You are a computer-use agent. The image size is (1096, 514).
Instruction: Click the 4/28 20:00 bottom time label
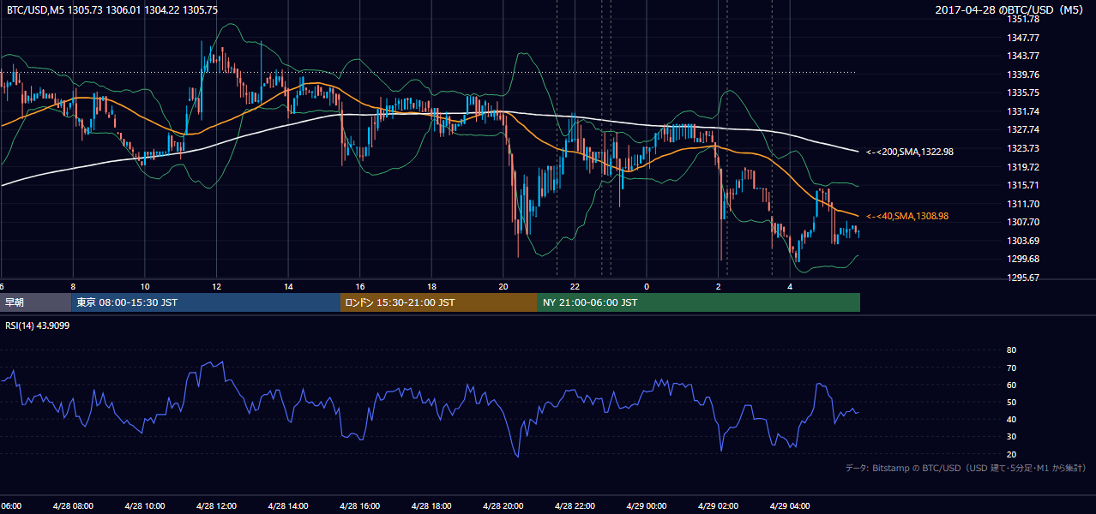tap(503, 506)
